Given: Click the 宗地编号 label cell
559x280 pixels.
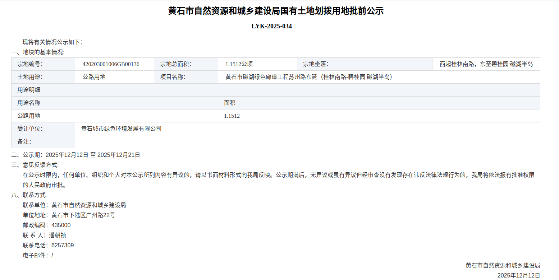Looking at the screenshot, I should pos(30,64).
